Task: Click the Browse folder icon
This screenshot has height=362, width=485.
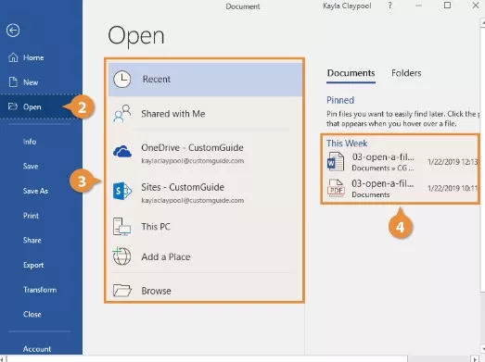Action: [x=121, y=291]
